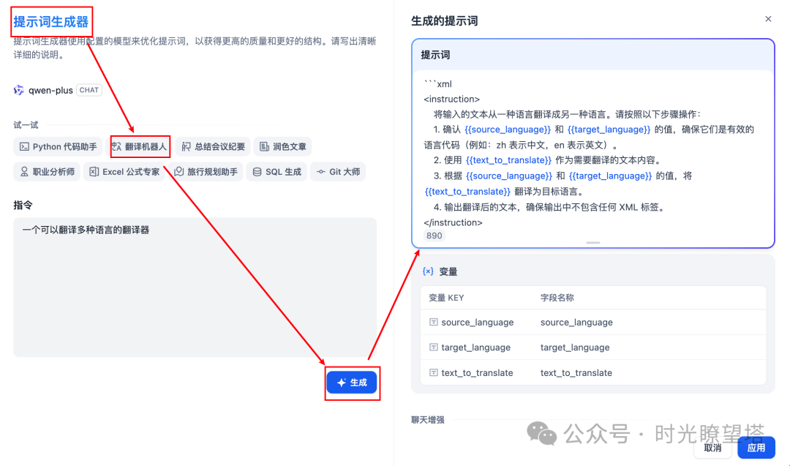Select the qwen-plus model name
This screenshot has width=790, height=466.
[x=50, y=90]
